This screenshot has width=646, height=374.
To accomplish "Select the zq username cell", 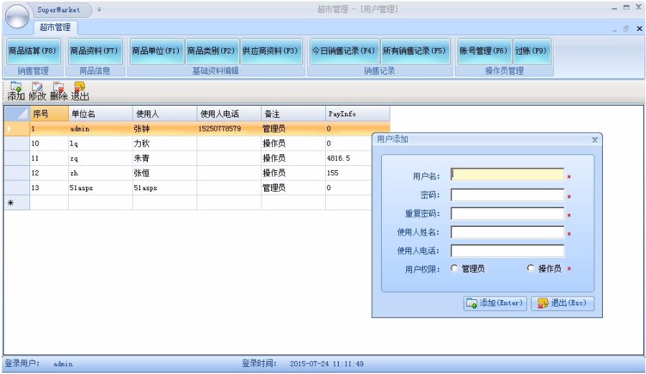I will [100, 158].
